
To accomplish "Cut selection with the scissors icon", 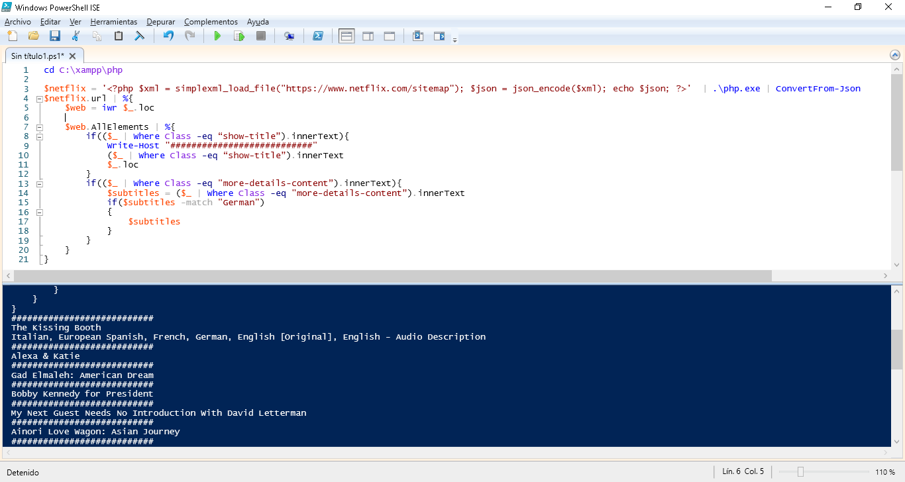I will (x=76, y=36).
